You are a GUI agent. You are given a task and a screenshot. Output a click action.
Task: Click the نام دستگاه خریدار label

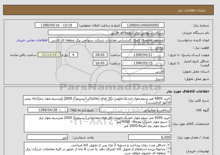click(x=196, y=33)
